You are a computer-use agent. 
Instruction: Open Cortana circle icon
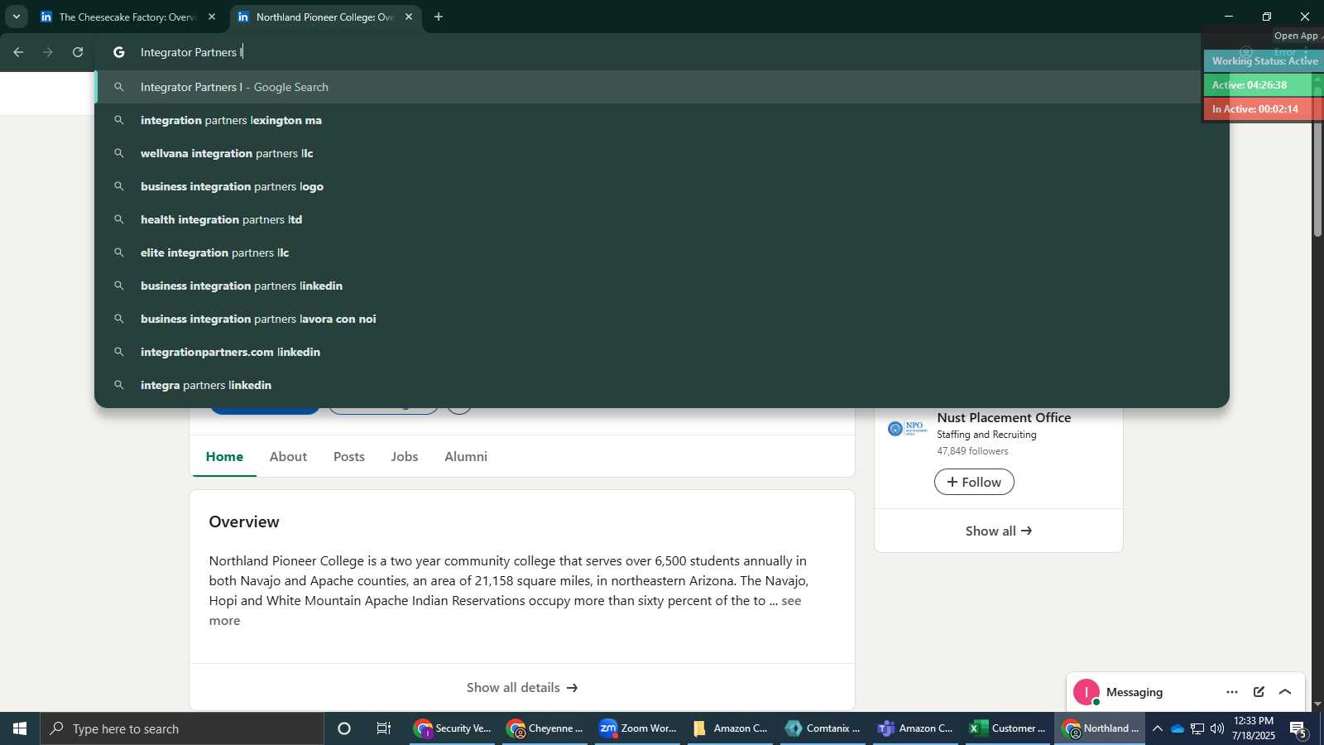344,728
